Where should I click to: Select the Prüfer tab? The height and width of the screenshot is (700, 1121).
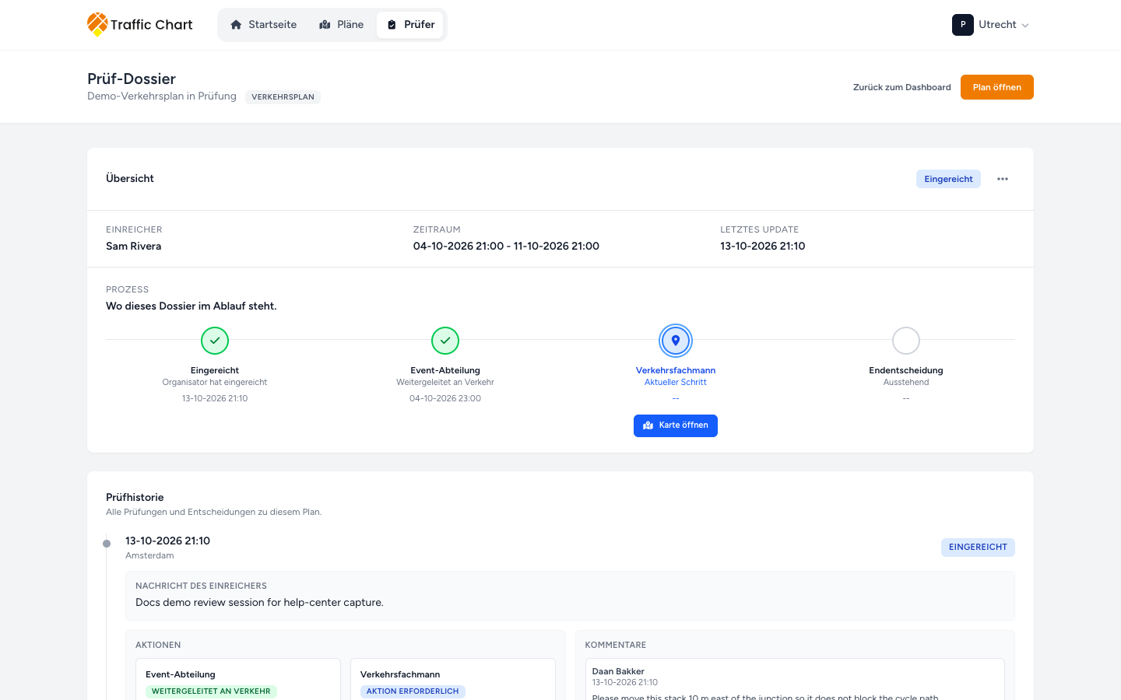pyautogui.click(x=410, y=25)
